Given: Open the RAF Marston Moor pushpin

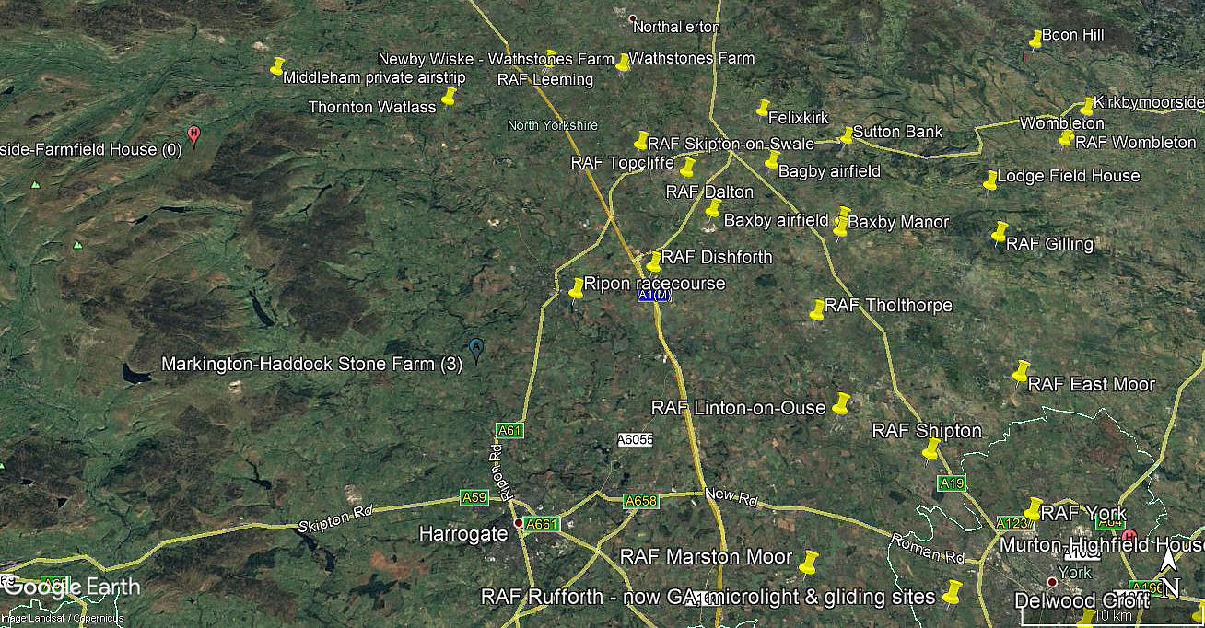Looking at the screenshot, I should point(809,562).
